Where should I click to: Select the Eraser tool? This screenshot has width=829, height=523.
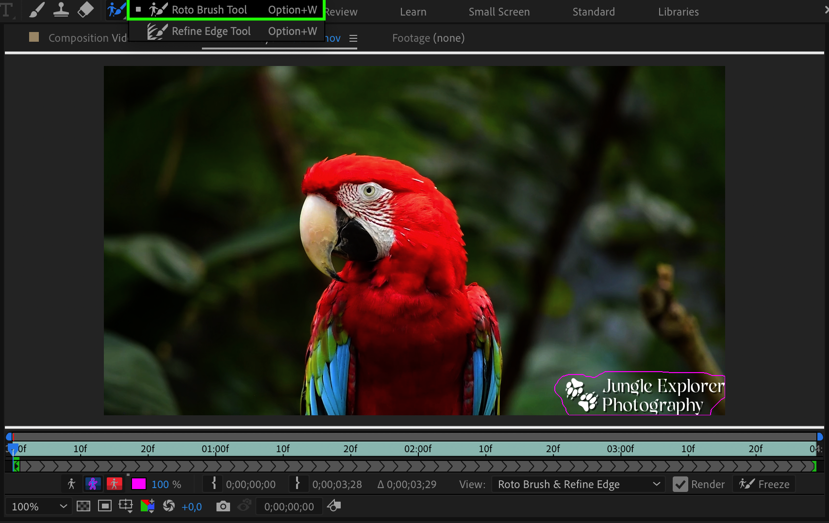(85, 10)
